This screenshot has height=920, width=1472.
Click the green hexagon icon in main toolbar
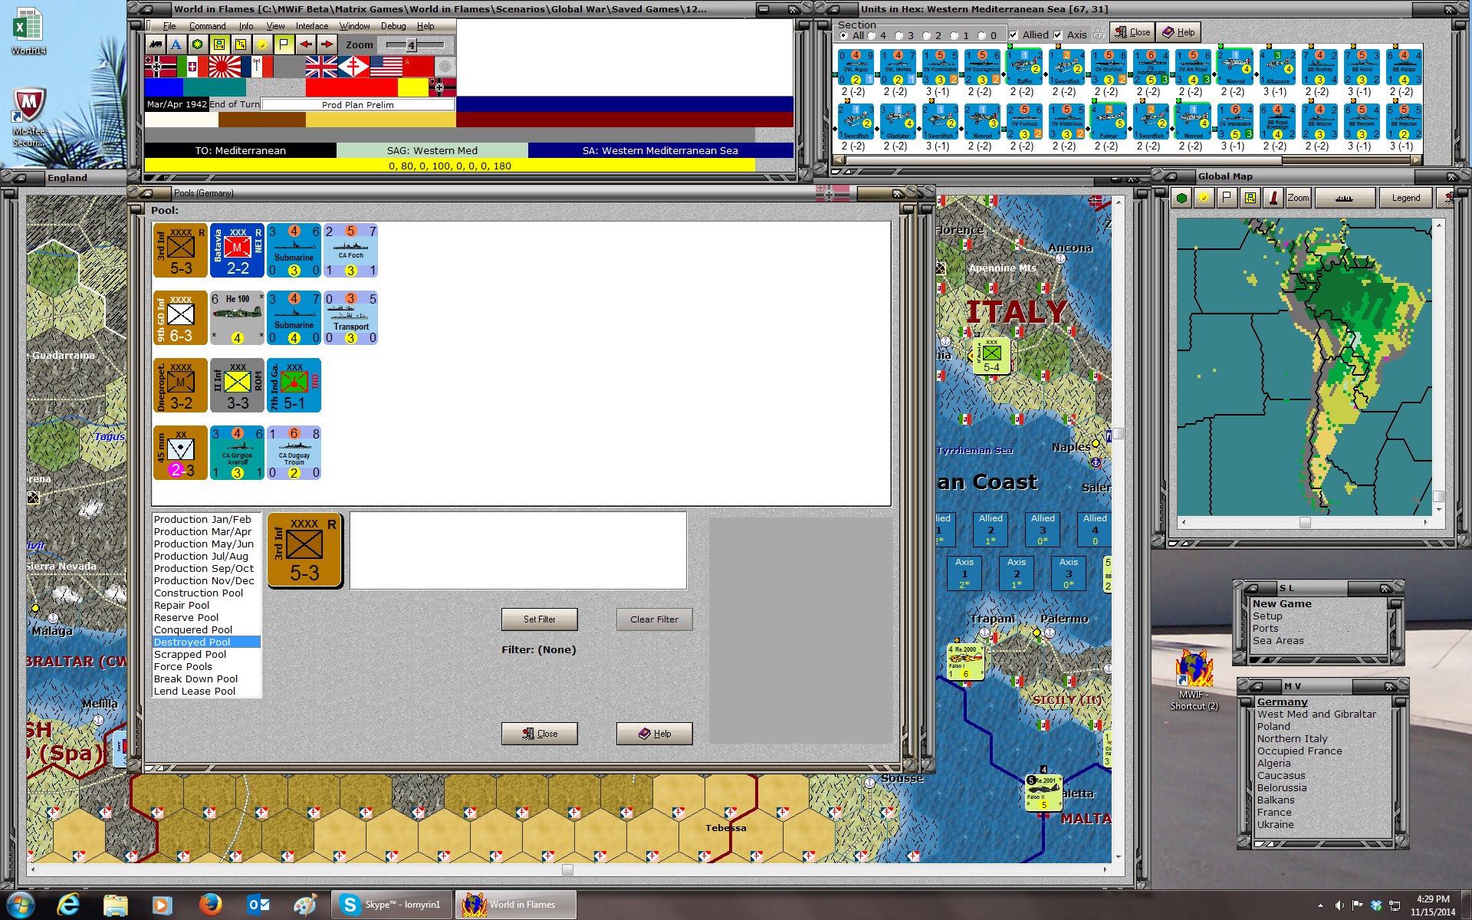coord(198,44)
